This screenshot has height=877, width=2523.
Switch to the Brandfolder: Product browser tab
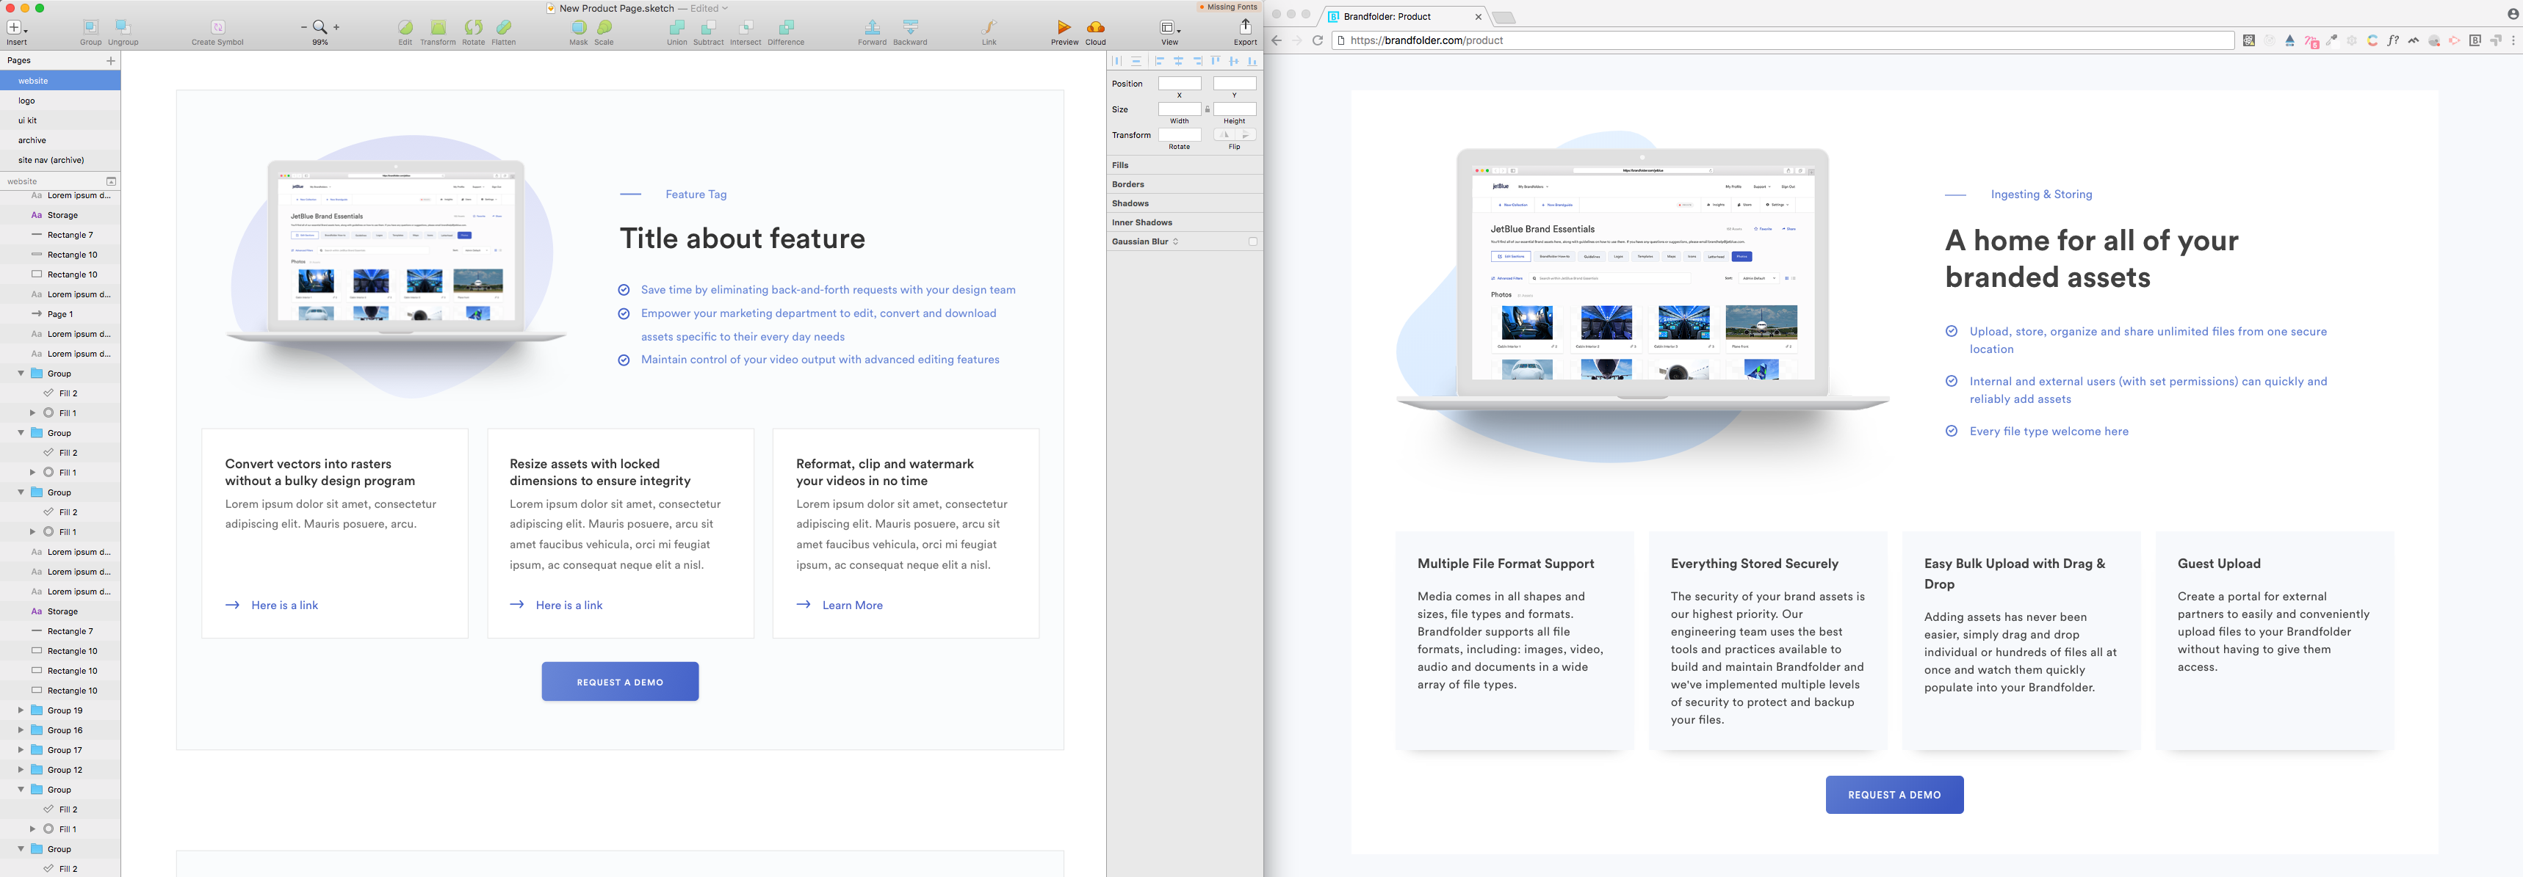(x=1403, y=17)
